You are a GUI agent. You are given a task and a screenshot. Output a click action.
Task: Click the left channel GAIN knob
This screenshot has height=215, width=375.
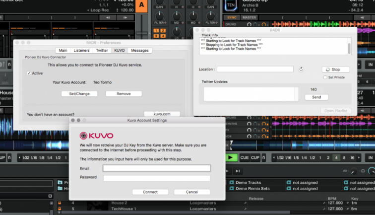click(160, 2)
